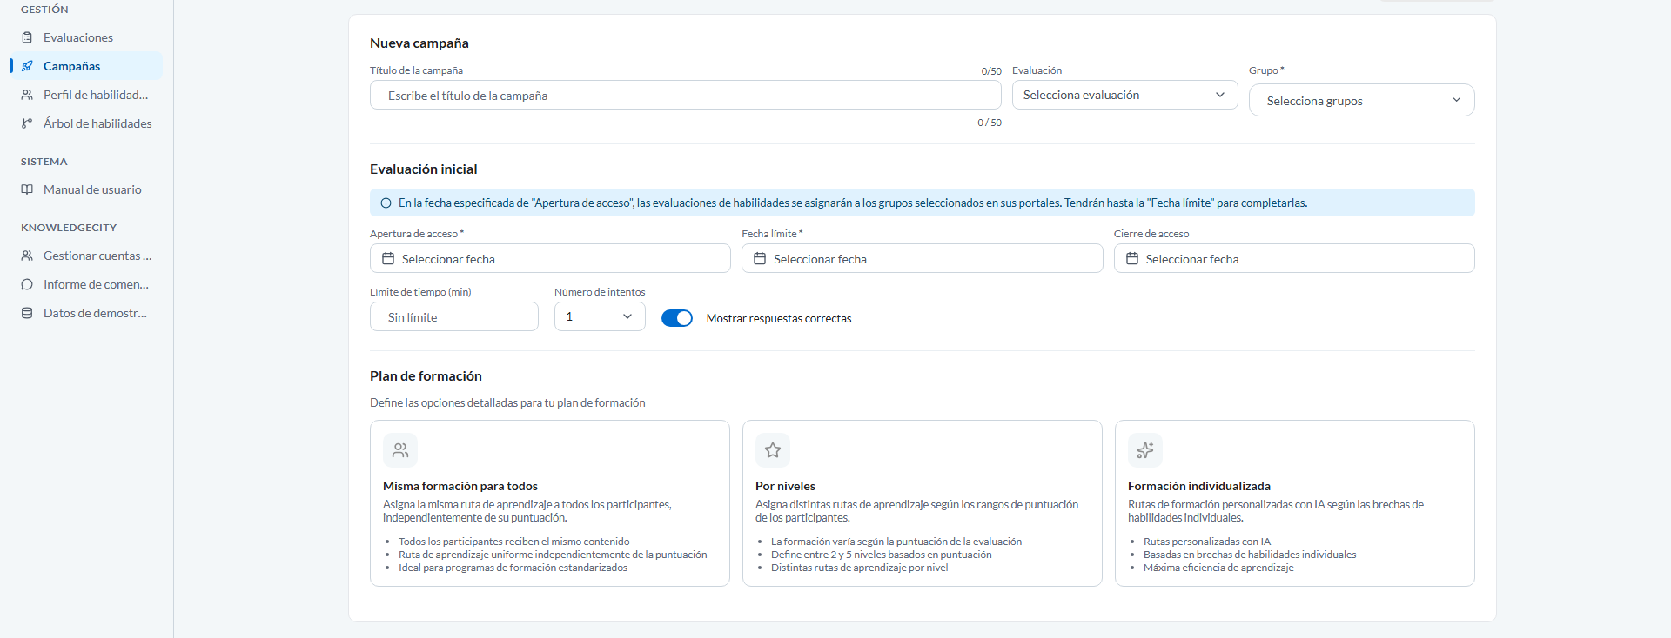This screenshot has height=638, width=1671.
Task: Click the Árbol de habilidades branch icon
Action: [x=27, y=123]
